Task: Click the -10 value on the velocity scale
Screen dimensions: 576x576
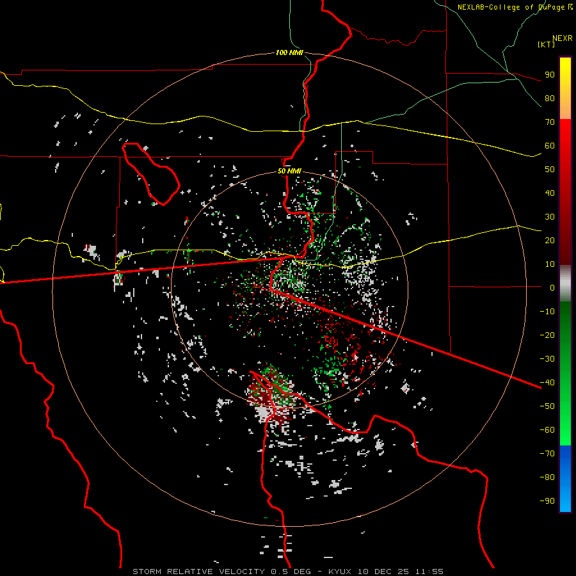Action: [547, 312]
